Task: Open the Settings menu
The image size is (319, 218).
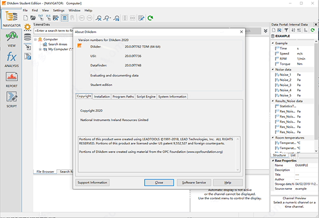Action: pyautogui.click(x=58, y=10)
